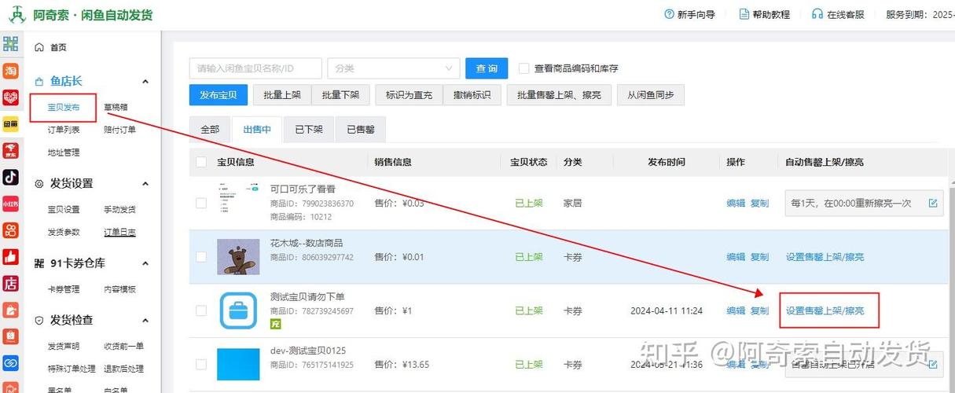The image size is (955, 393).
Task: Click the 批量下架 button
Action: click(340, 95)
